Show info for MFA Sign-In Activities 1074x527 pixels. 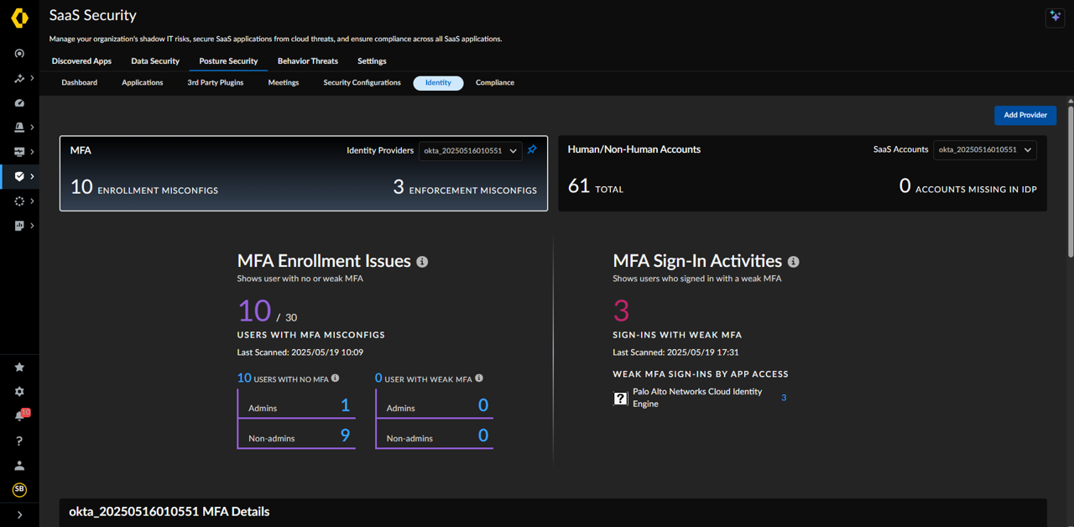coord(793,262)
